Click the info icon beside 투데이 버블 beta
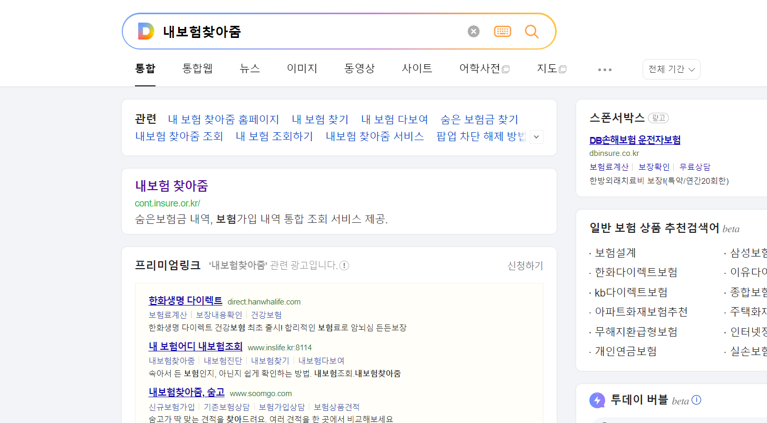 pyautogui.click(x=696, y=400)
